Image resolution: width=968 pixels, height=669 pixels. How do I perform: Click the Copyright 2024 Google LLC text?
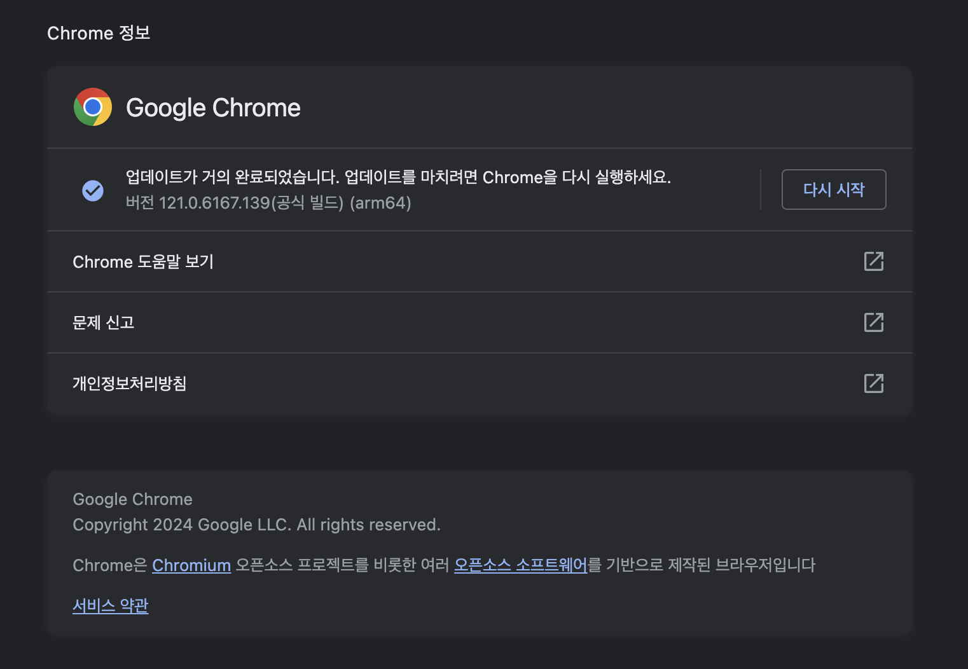[256, 525]
